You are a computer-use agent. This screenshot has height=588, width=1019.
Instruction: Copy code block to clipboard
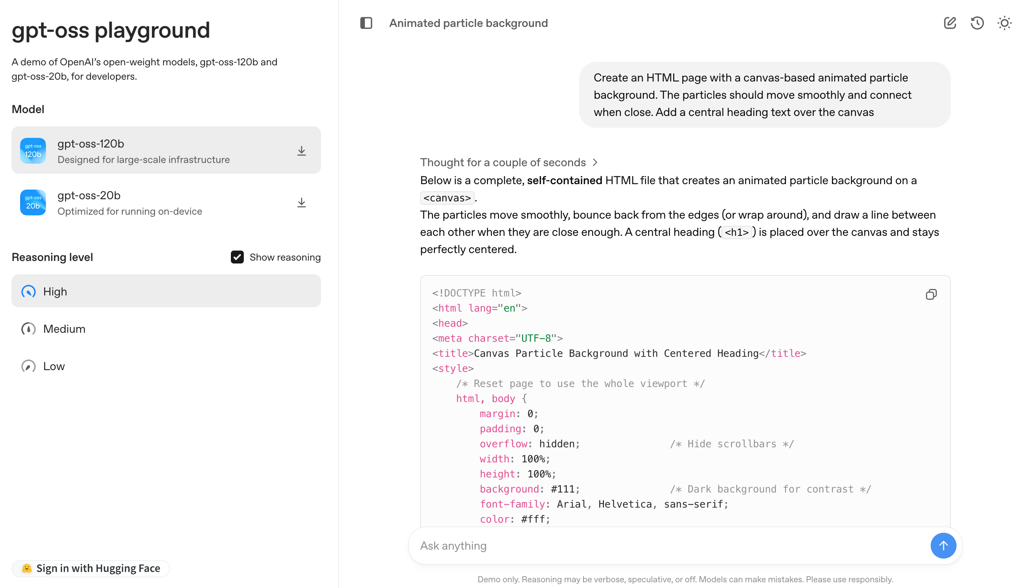click(931, 294)
